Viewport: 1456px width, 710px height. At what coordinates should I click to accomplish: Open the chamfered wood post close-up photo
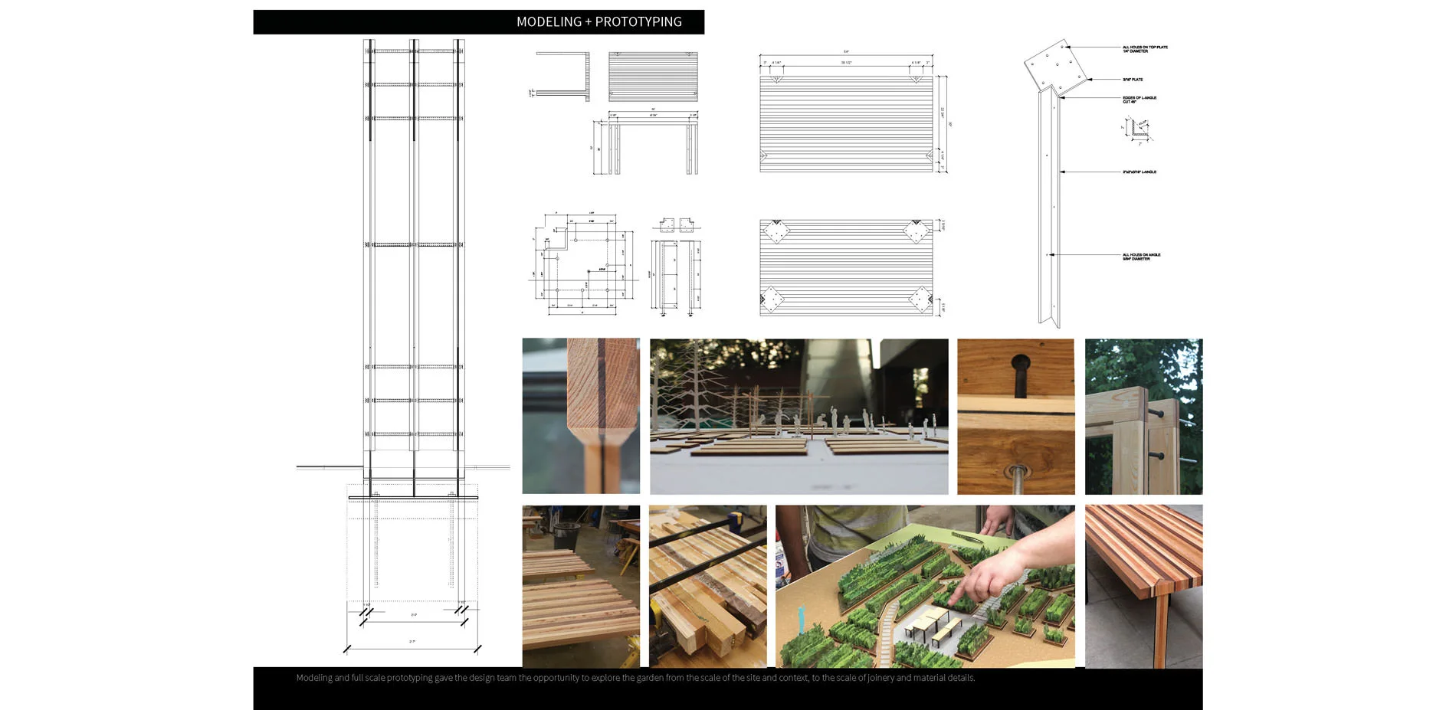point(581,416)
